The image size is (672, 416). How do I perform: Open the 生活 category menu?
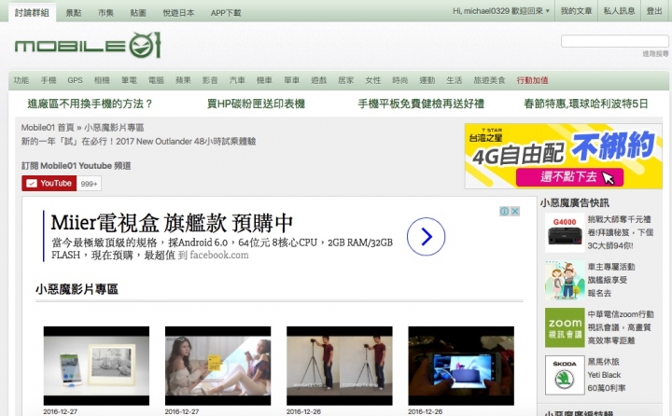(454, 80)
